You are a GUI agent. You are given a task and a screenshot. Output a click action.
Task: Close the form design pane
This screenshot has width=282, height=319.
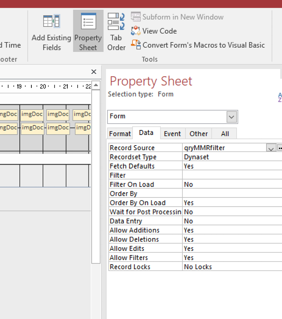point(94,72)
